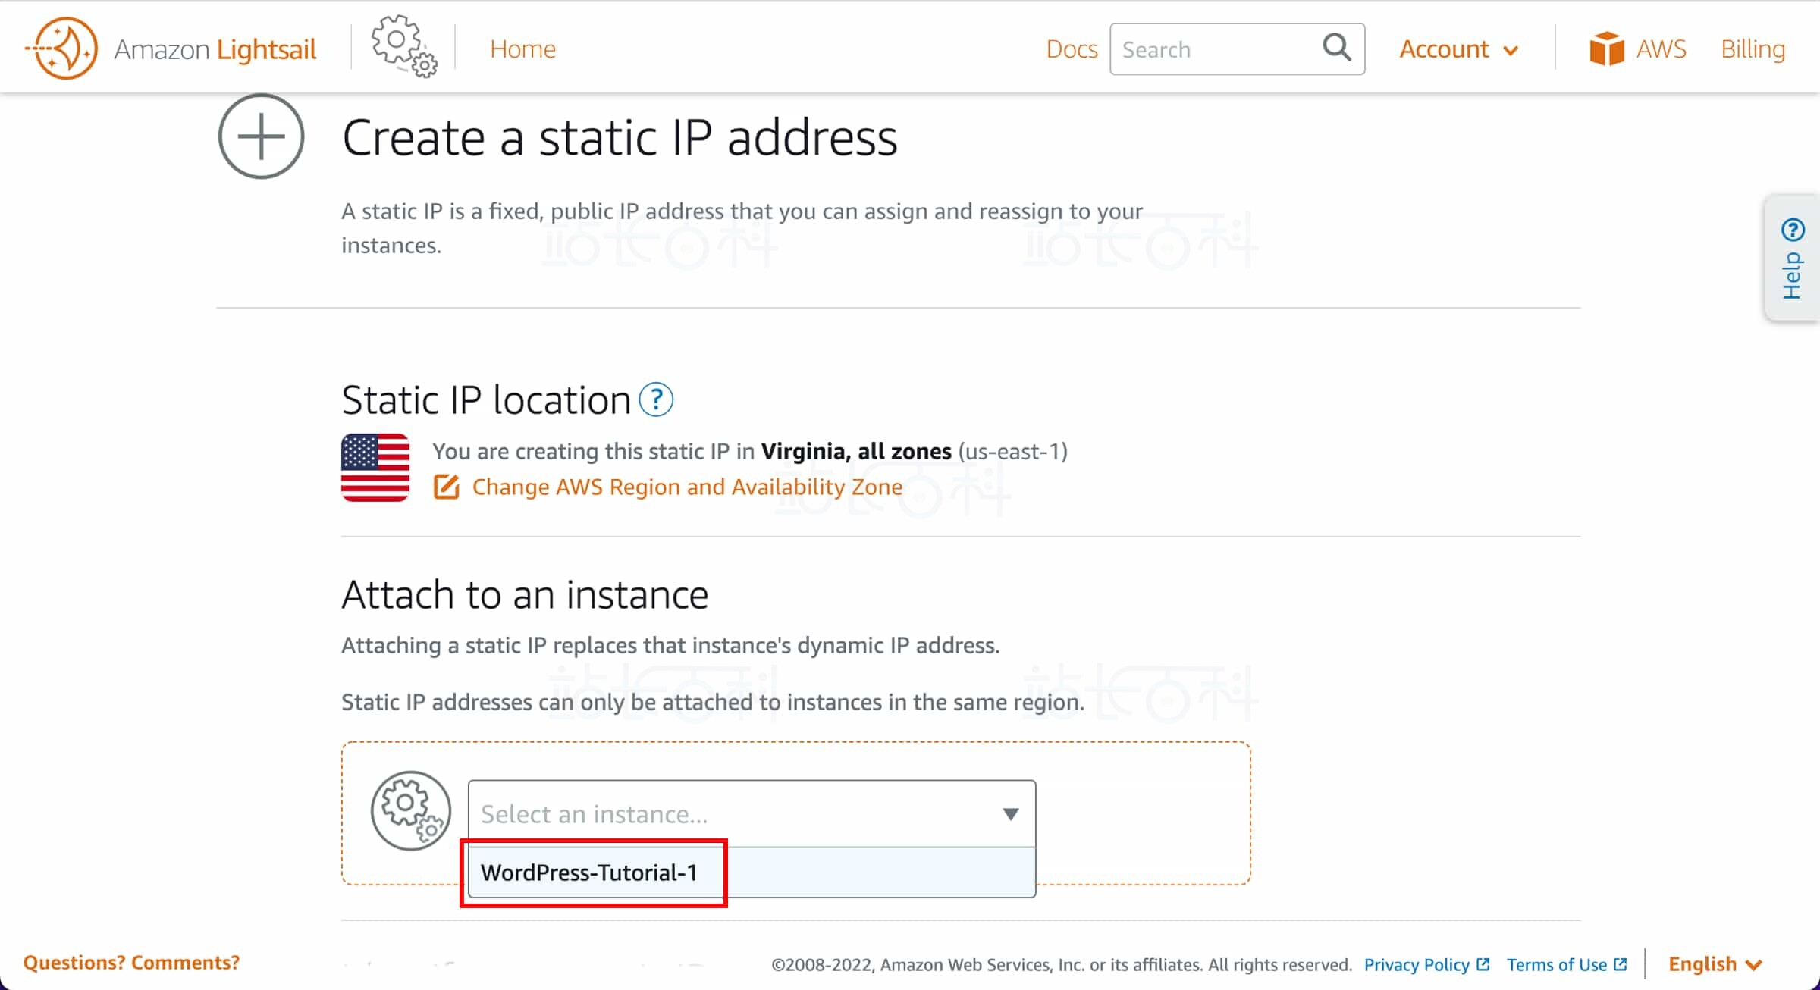Open the Billing page link

[1753, 49]
